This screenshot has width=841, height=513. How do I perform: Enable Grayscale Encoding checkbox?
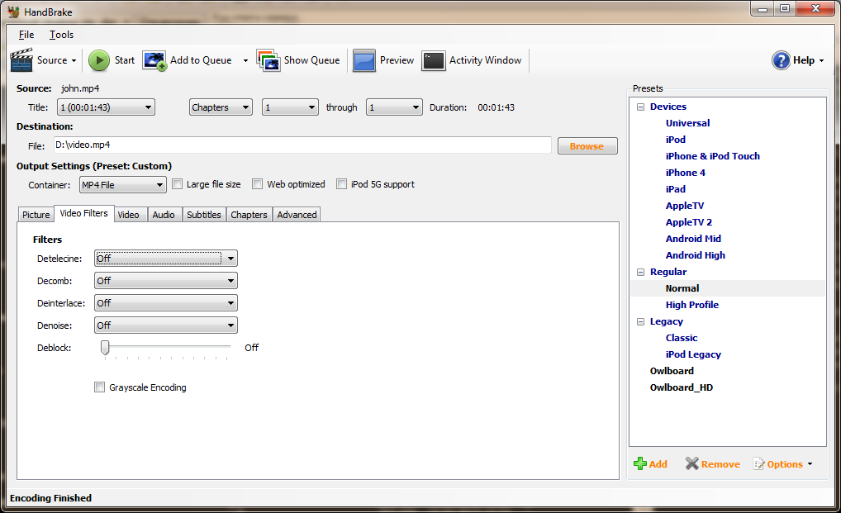click(100, 387)
